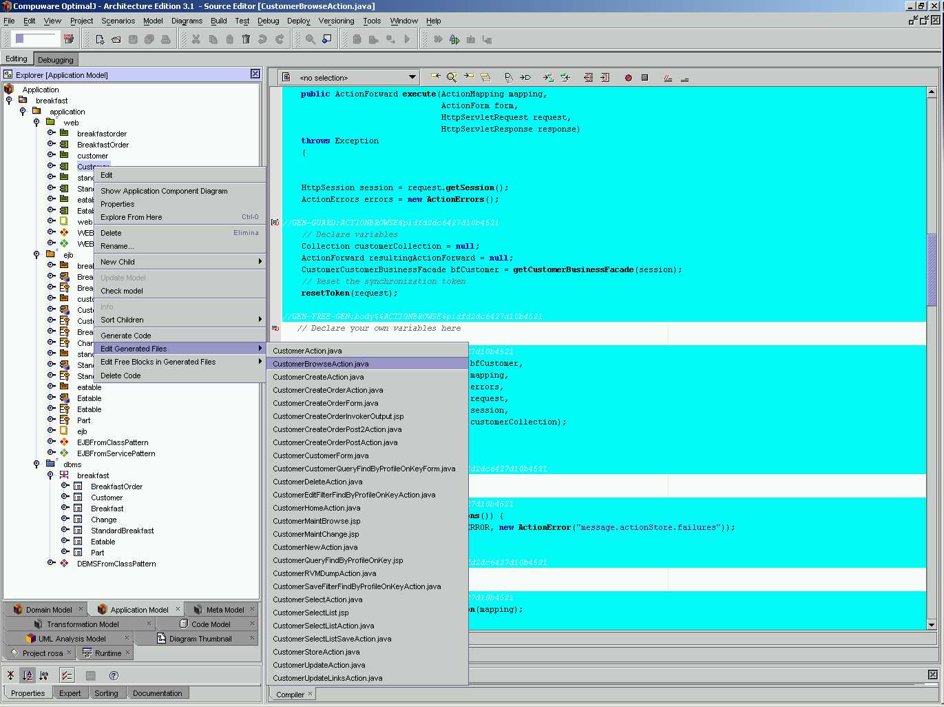
Task: Open CustomerStoreAction.java from submenu
Action: [368, 652]
